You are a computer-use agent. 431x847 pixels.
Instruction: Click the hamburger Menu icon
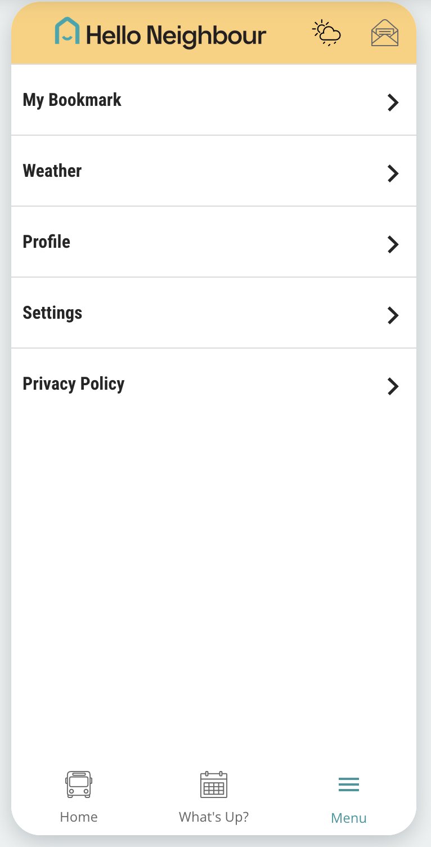click(x=349, y=784)
